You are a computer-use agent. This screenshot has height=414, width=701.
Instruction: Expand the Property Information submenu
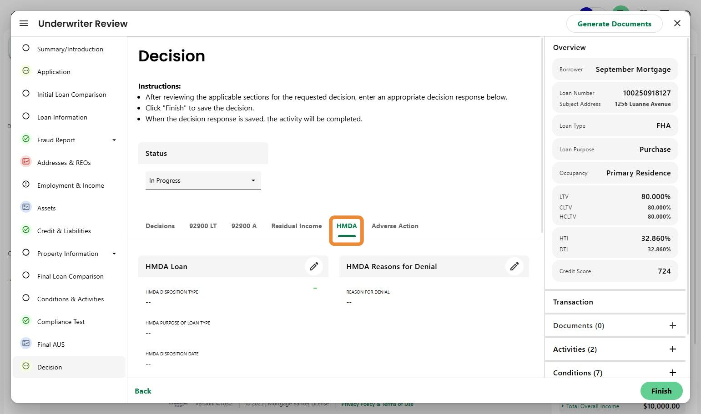(114, 254)
